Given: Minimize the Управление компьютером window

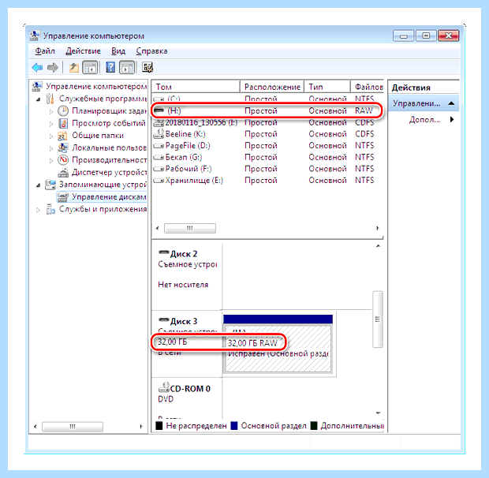Looking at the screenshot, I should click(403, 36).
